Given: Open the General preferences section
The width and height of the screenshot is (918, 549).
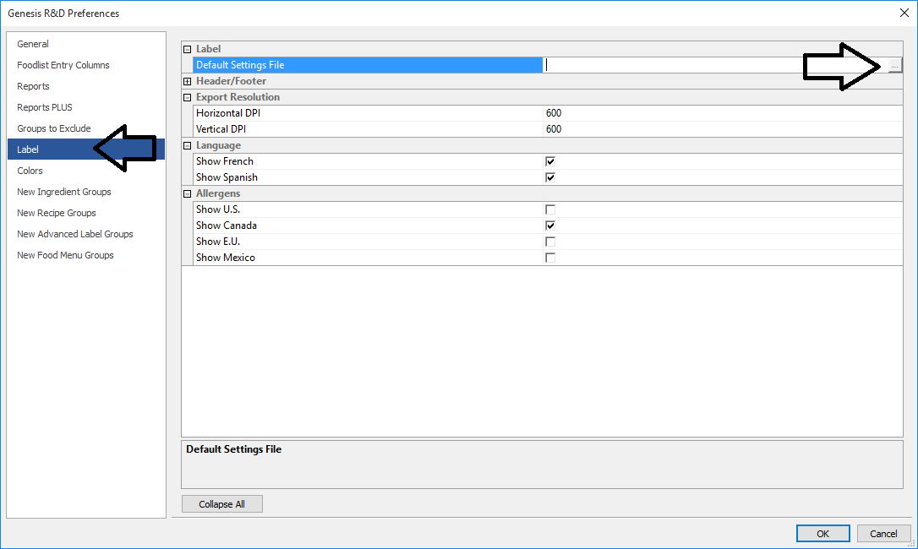Looking at the screenshot, I should point(33,44).
